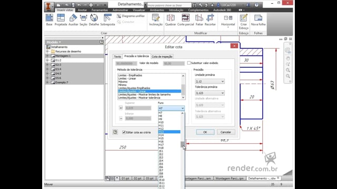
Task: Click the minus sign button beside Inferior
Action: pyautogui.click(x=121, y=118)
